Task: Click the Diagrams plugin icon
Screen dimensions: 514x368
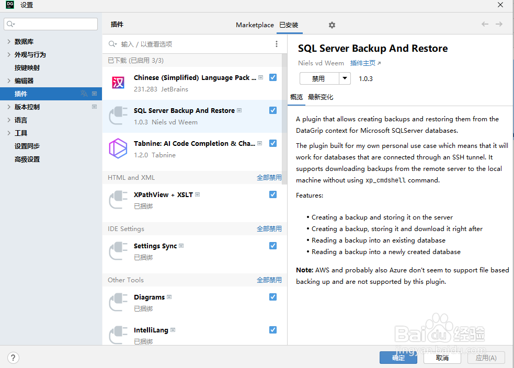Action: tap(118, 302)
